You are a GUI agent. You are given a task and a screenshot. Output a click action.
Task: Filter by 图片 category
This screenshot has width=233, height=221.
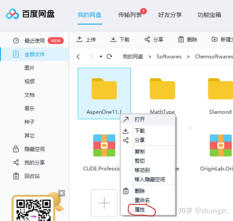coord(30,68)
